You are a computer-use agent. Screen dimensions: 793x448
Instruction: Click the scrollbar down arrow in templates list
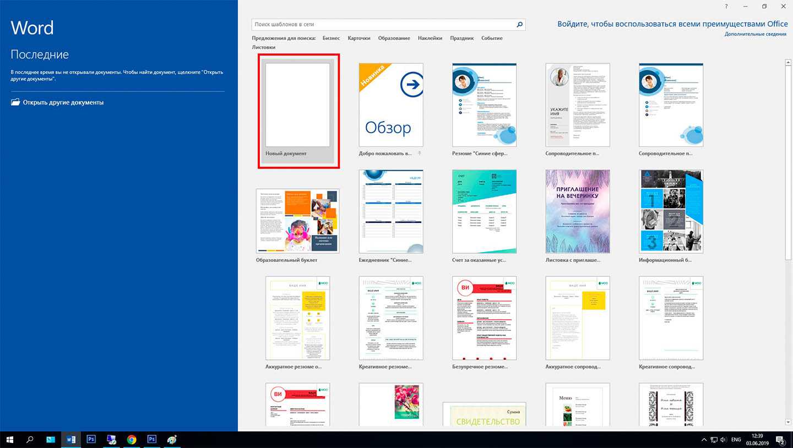[x=788, y=422]
